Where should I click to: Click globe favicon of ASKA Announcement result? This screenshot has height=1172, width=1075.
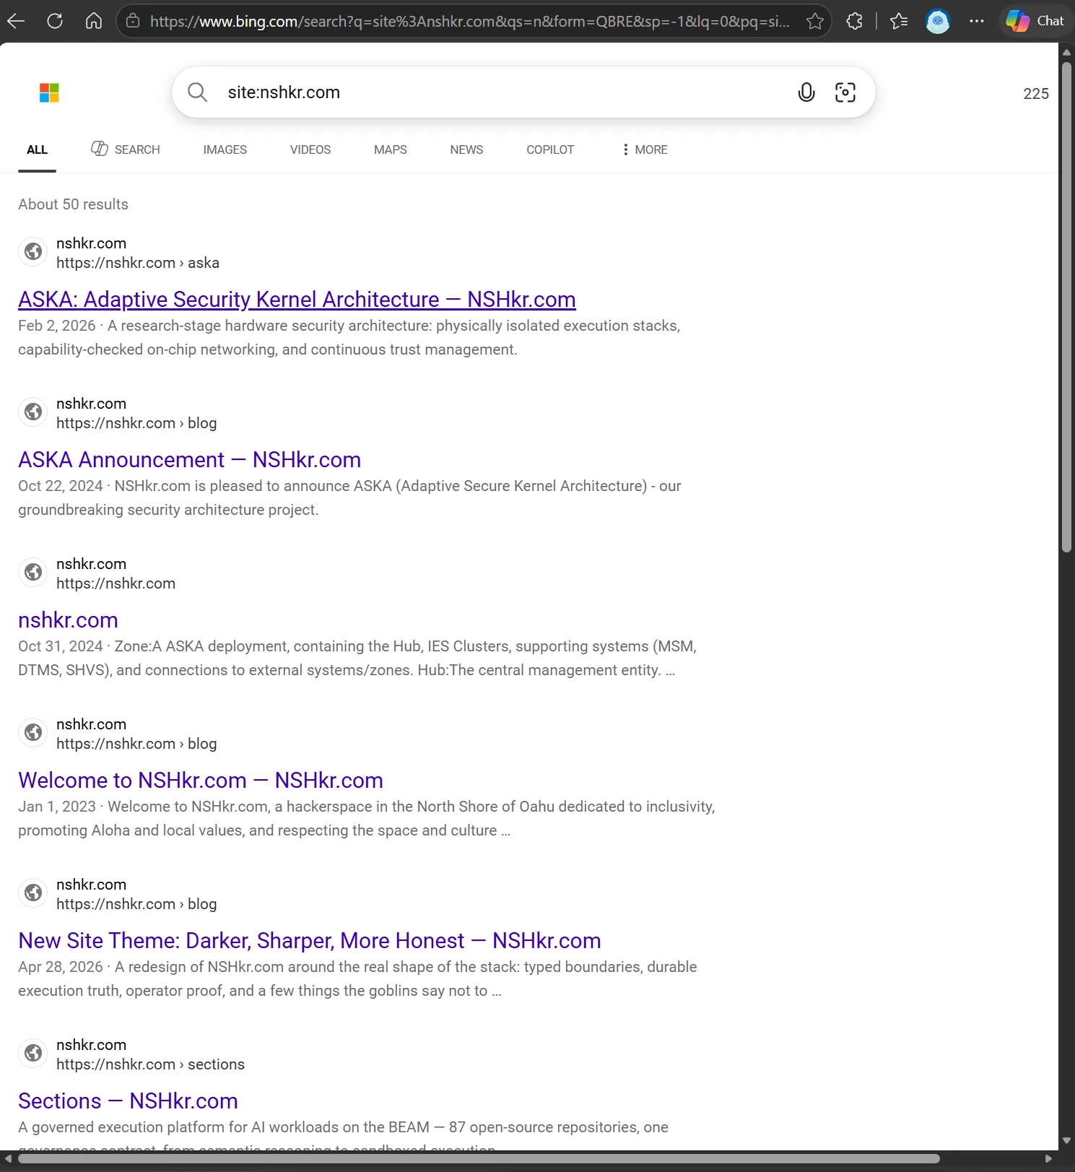point(33,412)
